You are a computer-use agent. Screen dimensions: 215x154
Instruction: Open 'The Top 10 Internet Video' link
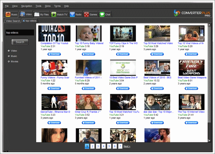pos(191,112)
